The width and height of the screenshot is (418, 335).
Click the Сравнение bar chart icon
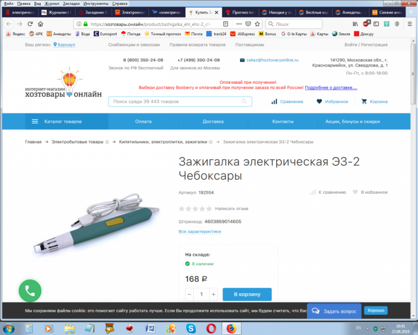tap(275, 102)
